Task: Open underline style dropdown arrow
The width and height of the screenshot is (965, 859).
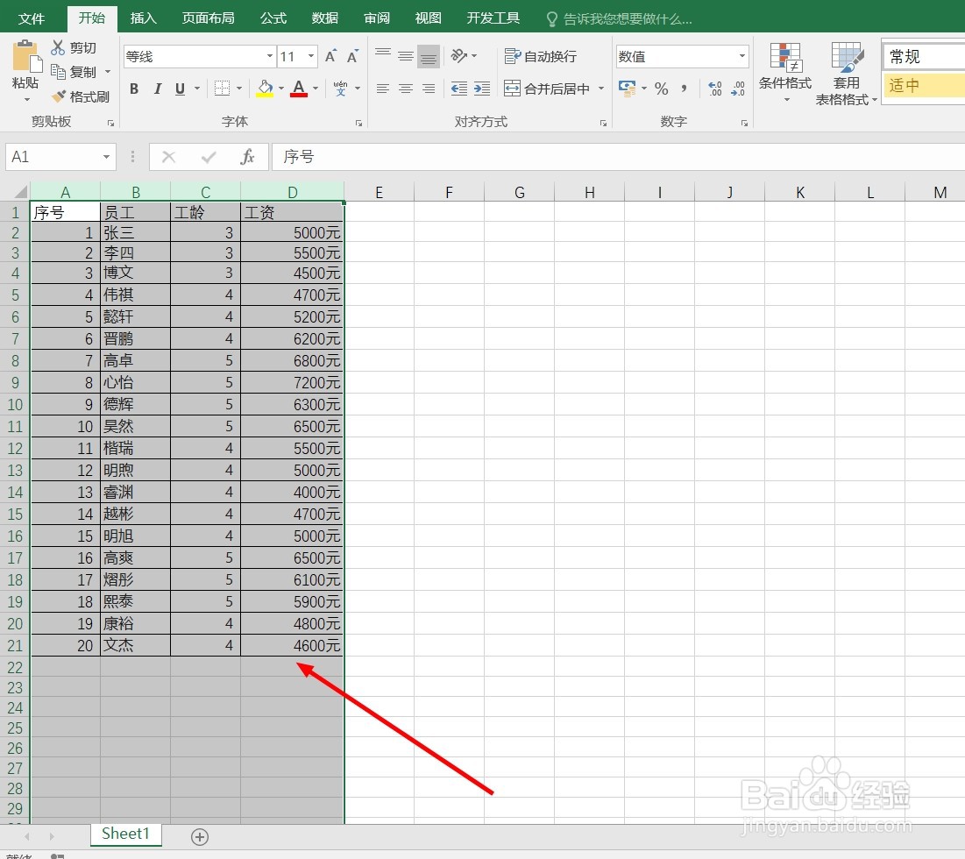Action: (x=197, y=89)
